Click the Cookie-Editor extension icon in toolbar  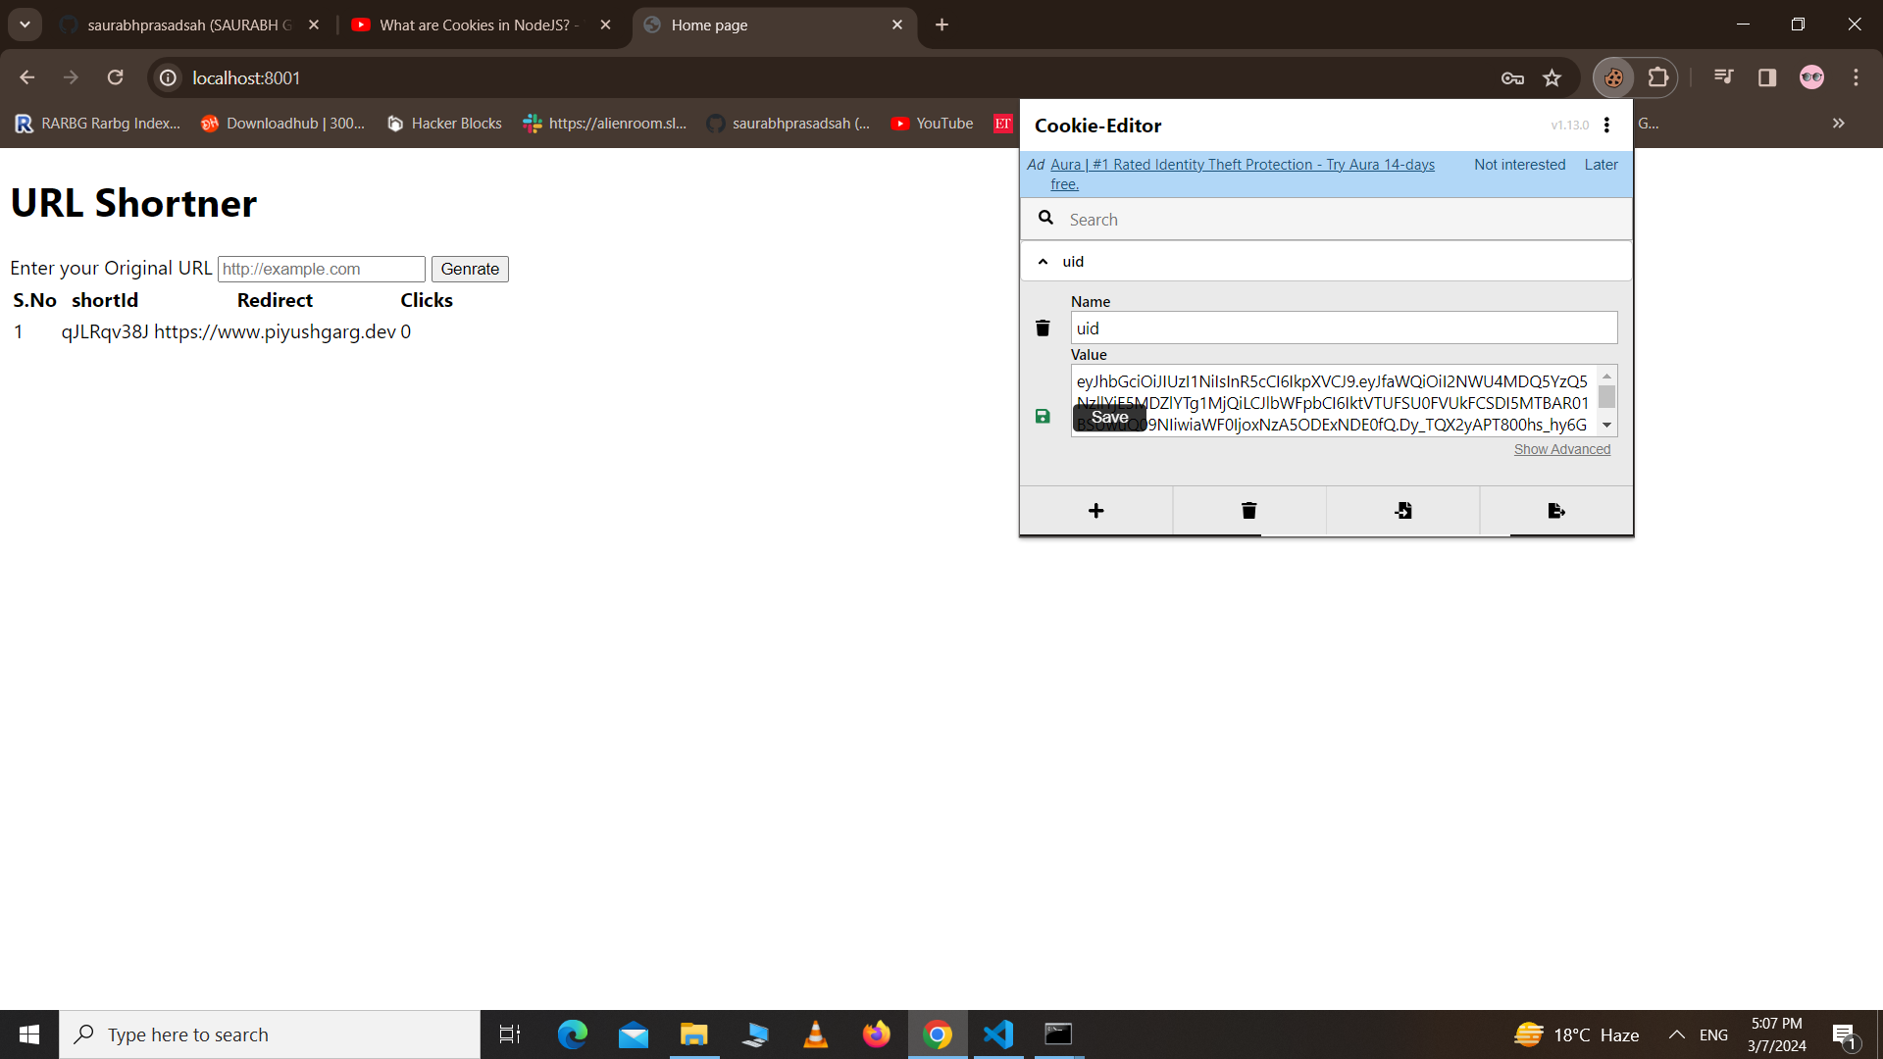point(1613,77)
